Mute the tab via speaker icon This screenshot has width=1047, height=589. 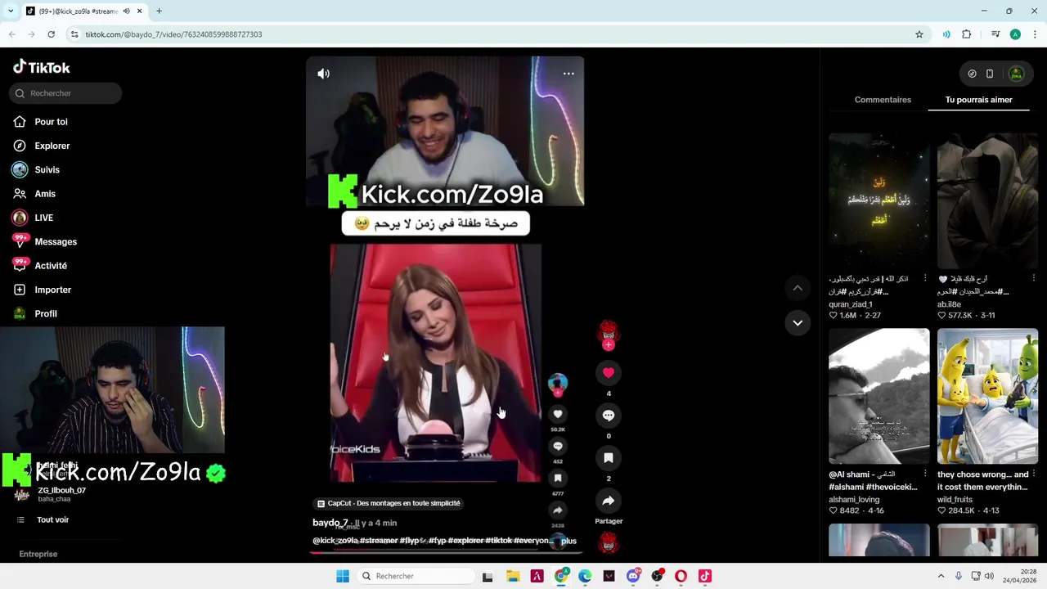pos(126,11)
